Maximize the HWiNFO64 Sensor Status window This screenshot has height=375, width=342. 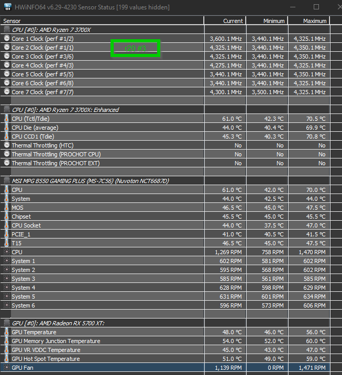pyautogui.click(x=316, y=7)
